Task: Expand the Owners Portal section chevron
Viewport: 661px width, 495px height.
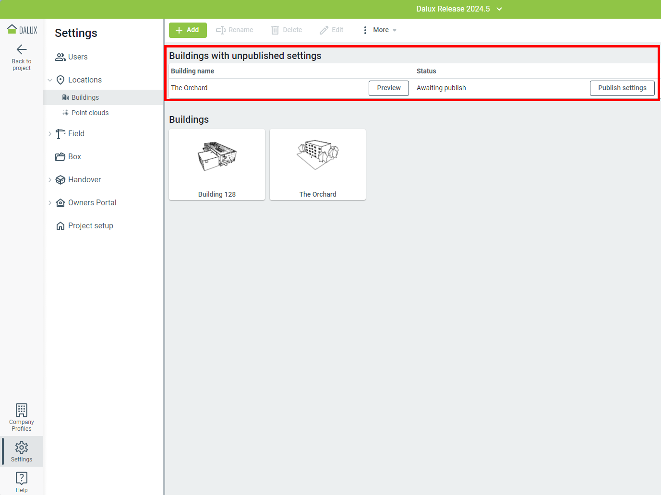Action: 50,203
